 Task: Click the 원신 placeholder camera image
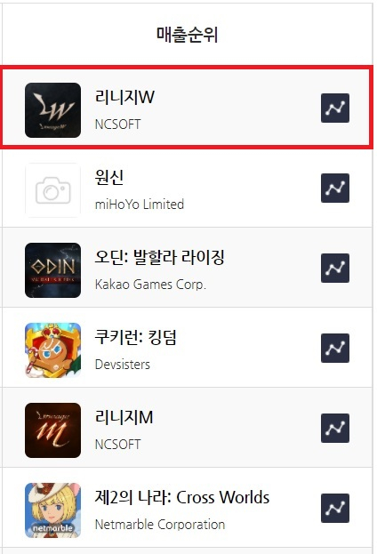[53, 190]
